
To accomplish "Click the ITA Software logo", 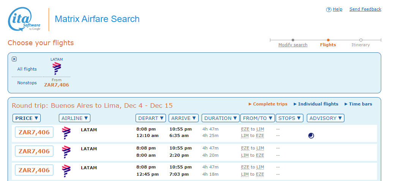I will pos(24,19).
